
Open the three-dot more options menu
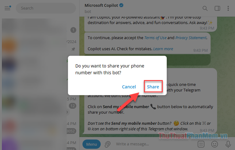pos(228,8)
